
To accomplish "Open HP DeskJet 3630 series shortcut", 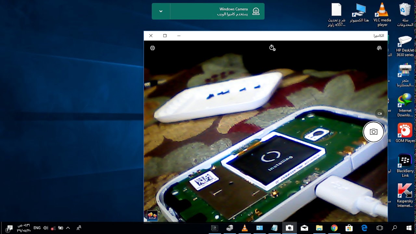I will [x=405, y=46].
